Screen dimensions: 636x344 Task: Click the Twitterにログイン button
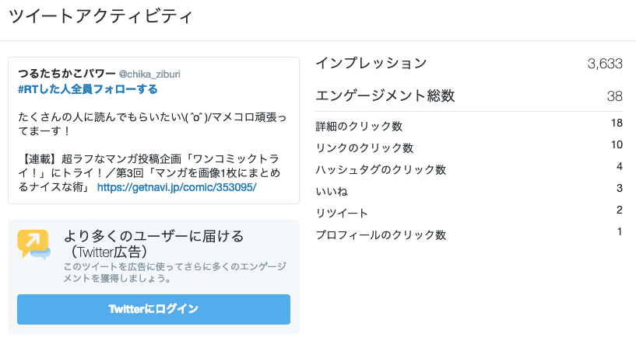(153, 309)
